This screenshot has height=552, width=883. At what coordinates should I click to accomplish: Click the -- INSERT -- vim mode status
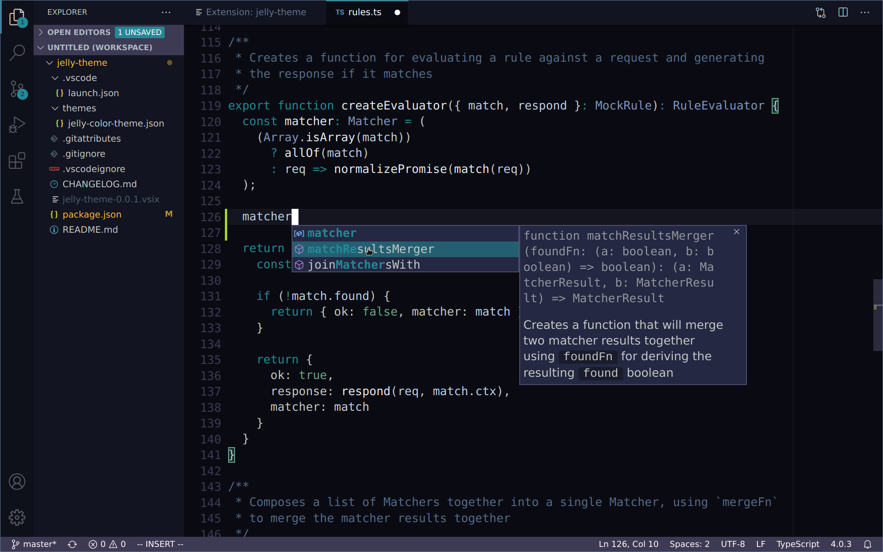coord(160,544)
